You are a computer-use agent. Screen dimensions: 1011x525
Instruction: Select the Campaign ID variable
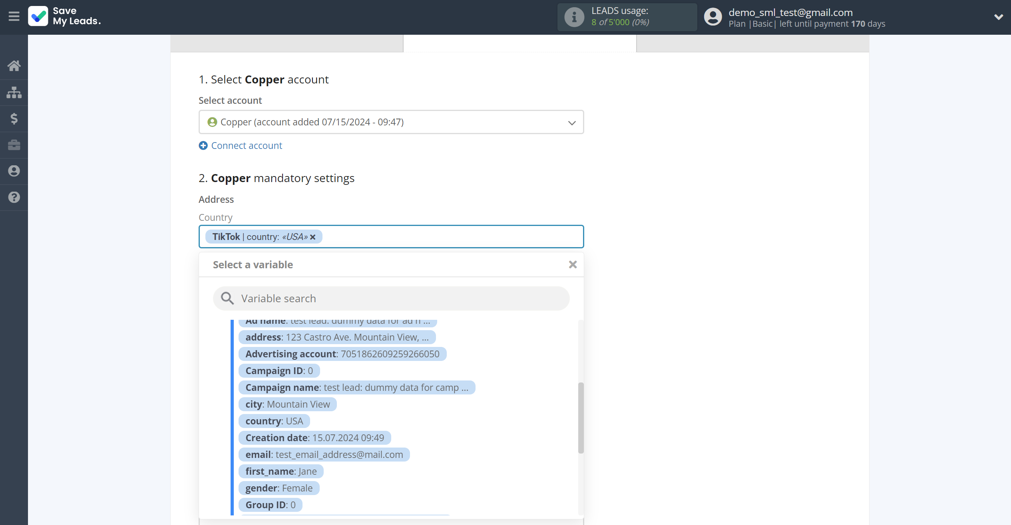pyautogui.click(x=279, y=371)
